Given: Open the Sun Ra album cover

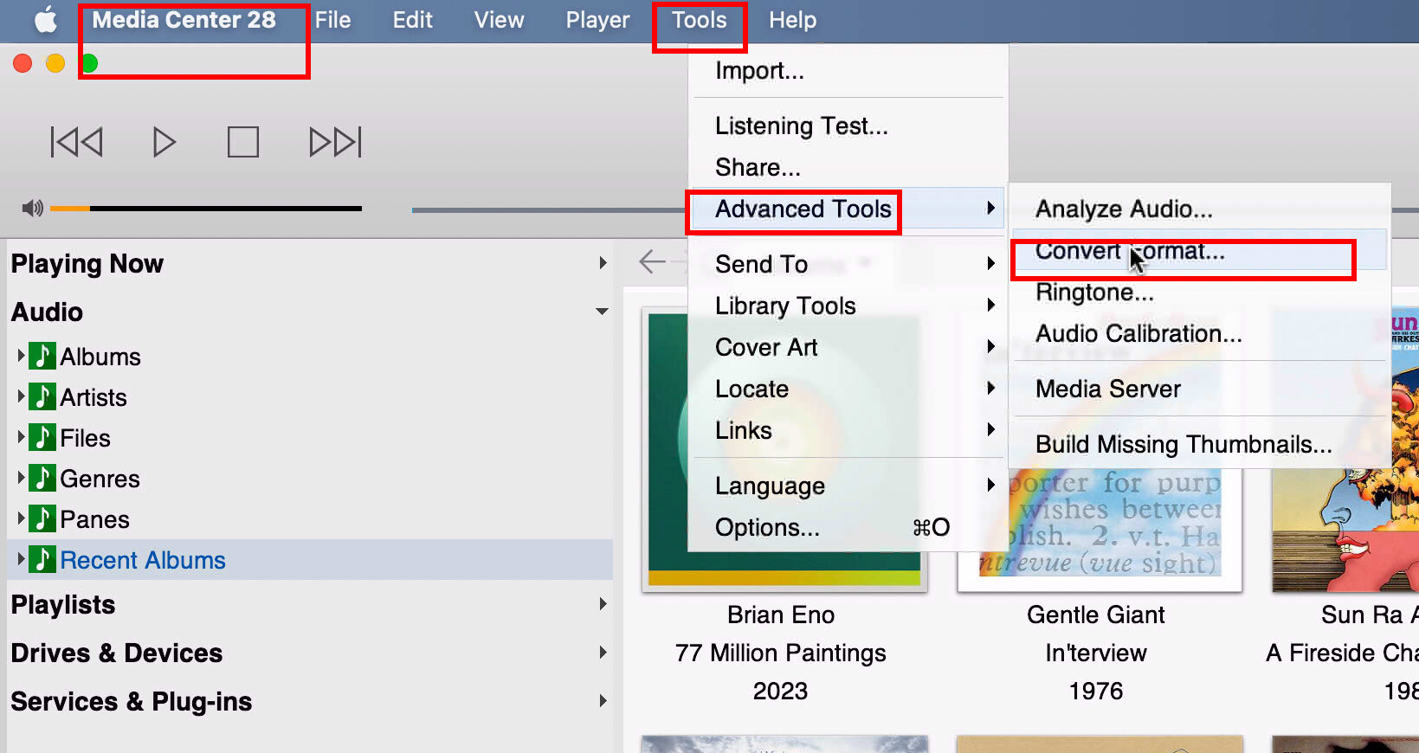Looking at the screenshot, I should click(x=1345, y=450).
